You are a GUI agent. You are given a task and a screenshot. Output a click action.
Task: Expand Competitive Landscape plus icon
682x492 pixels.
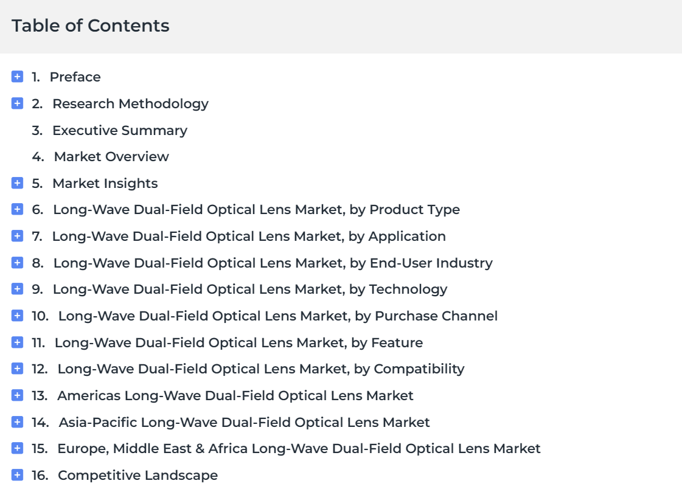[x=18, y=475]
